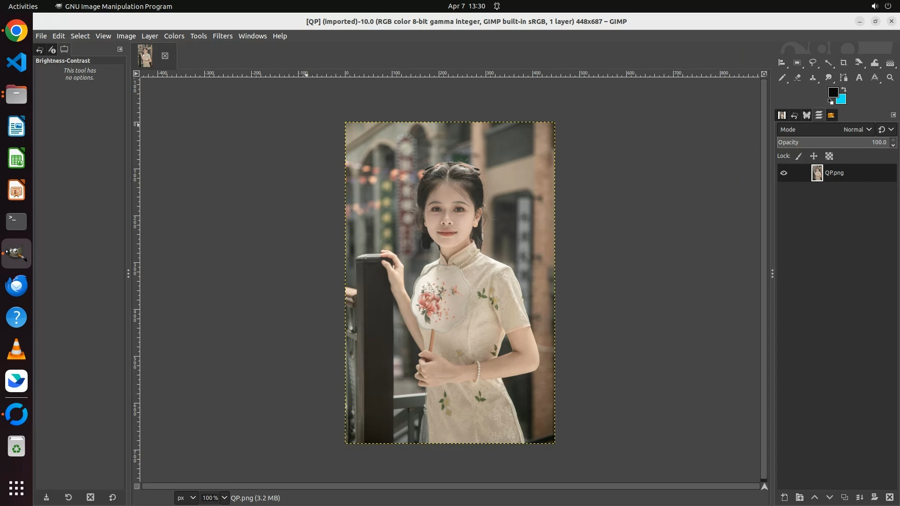This screenshot has height=506, width=900.
Task: Open the Colors menu
Action: pos(174,36)
